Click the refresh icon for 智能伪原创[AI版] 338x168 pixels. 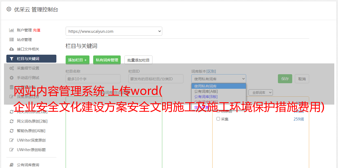tap(12, 131)
